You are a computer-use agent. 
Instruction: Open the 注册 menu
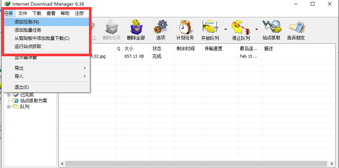click(79, 13)
